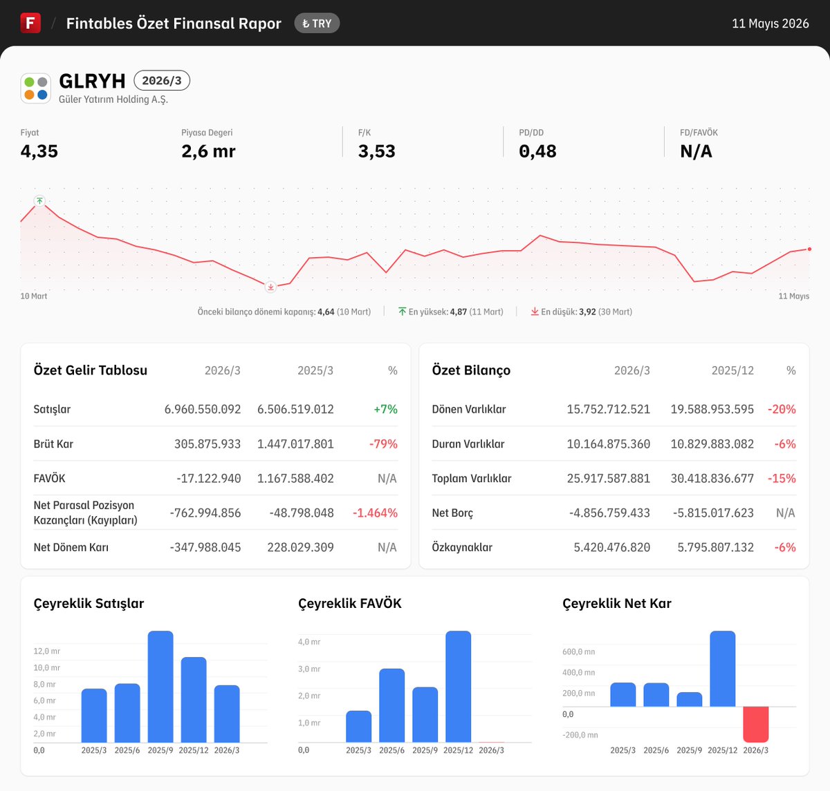Image resolution: width=830 pixels, height=791 pixels.
Task: Click the Önceki bilanço dönemi kapanış 4,64 text
Action: 284,312
